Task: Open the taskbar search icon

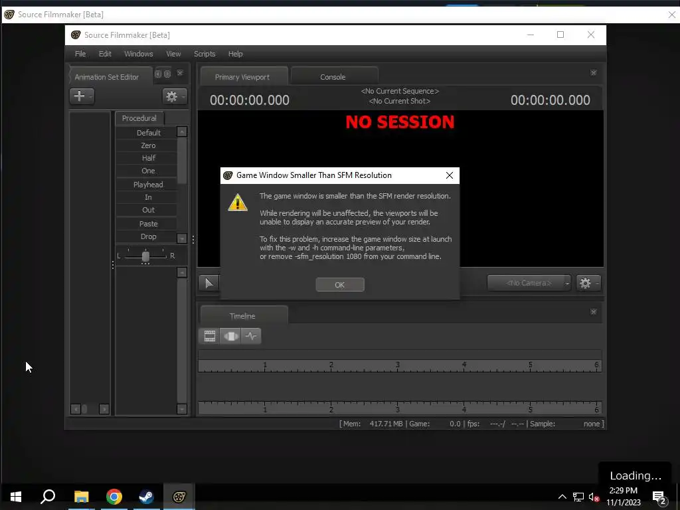Action: (x=48, y=497)
